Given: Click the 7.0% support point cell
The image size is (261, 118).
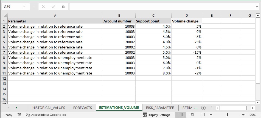Looking at the screenshot, I should [153, 68].
